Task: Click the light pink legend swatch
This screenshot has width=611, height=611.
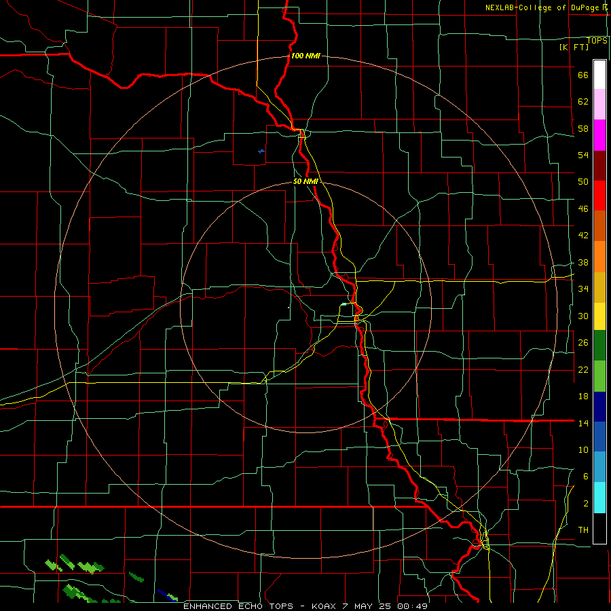Action: [x=599, y=104]
